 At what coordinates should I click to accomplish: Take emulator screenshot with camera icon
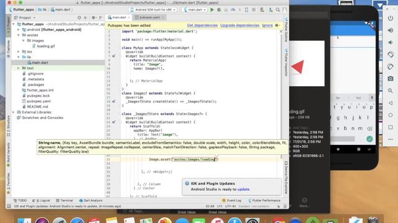(391, 79)
